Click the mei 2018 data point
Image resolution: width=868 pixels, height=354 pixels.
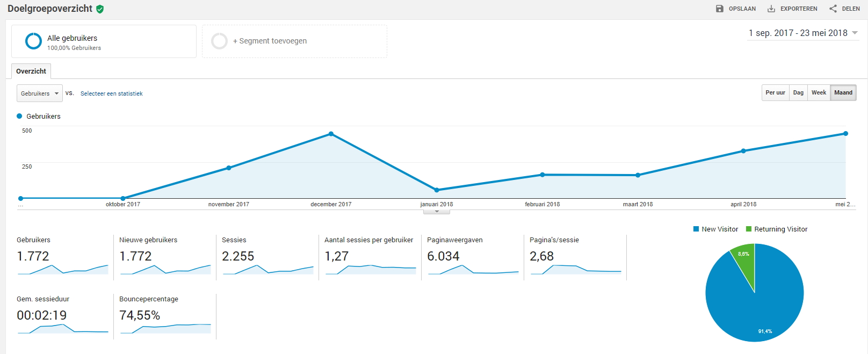pyautogui.click(x=845, y=134)
